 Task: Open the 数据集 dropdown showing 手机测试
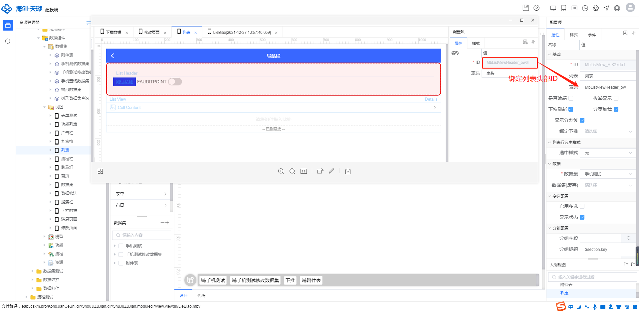(608, 174)
